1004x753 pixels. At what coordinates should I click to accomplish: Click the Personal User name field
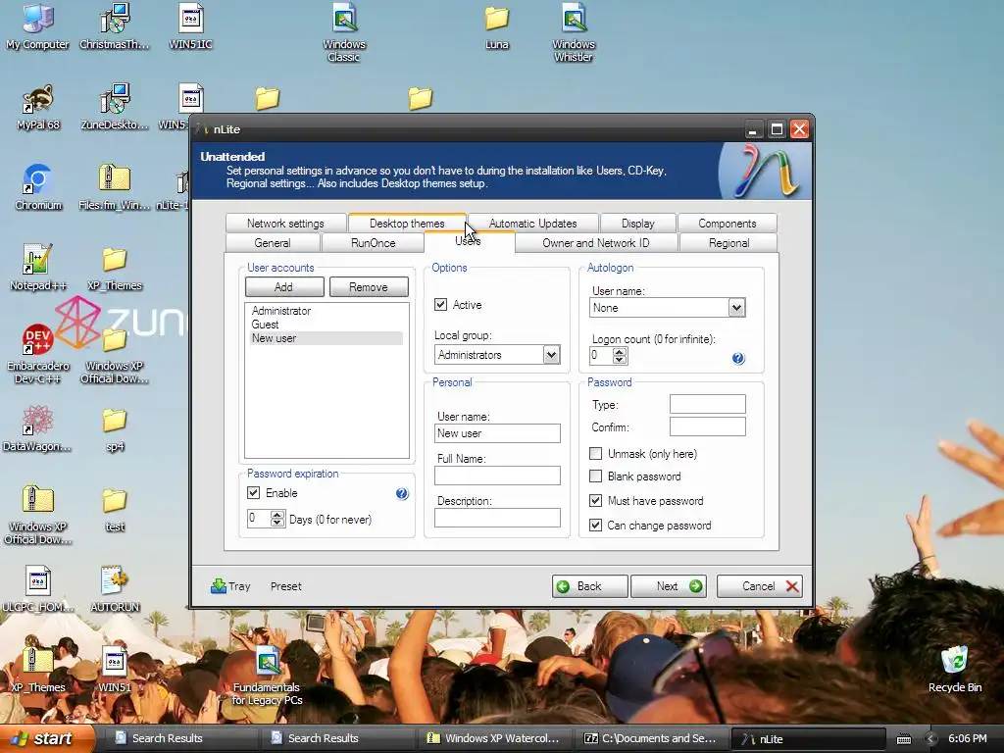coord(497,432)
